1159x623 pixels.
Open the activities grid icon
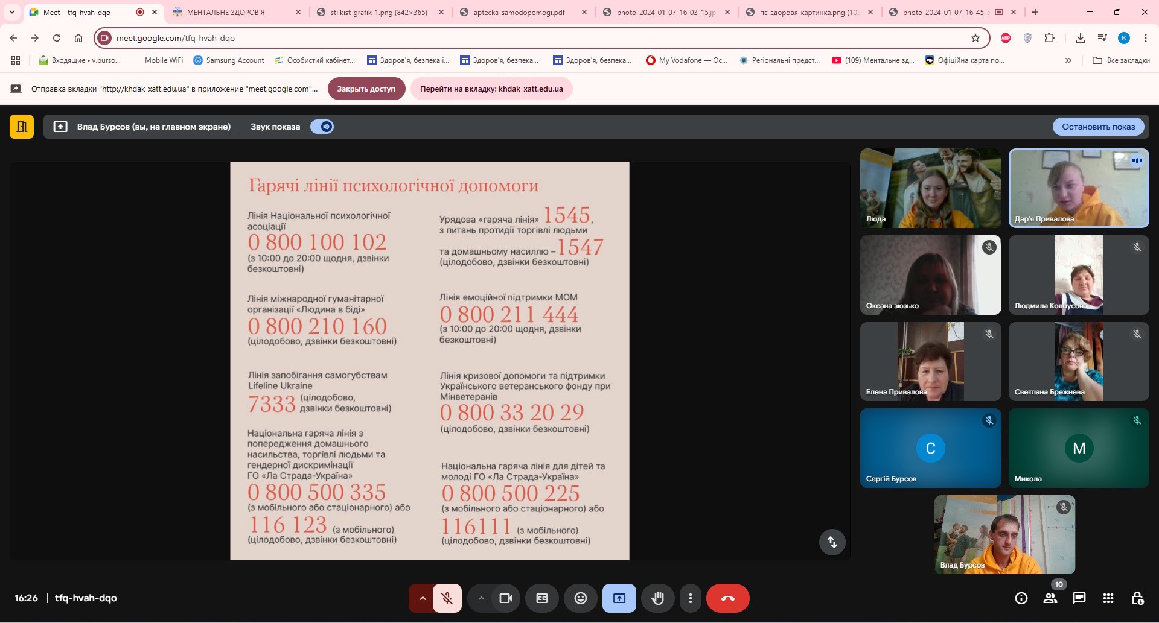click(x=1108, y=598)
